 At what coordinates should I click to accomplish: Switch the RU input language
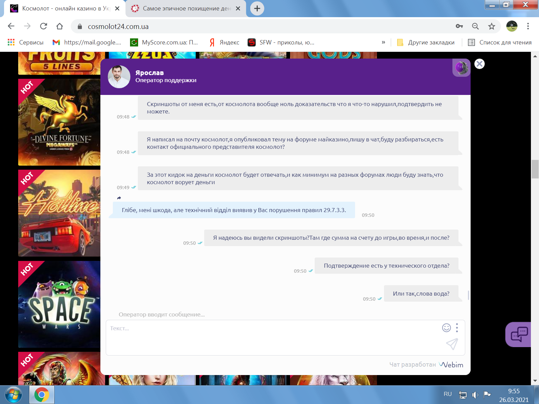pyautogui.click(x=447, y=394)
